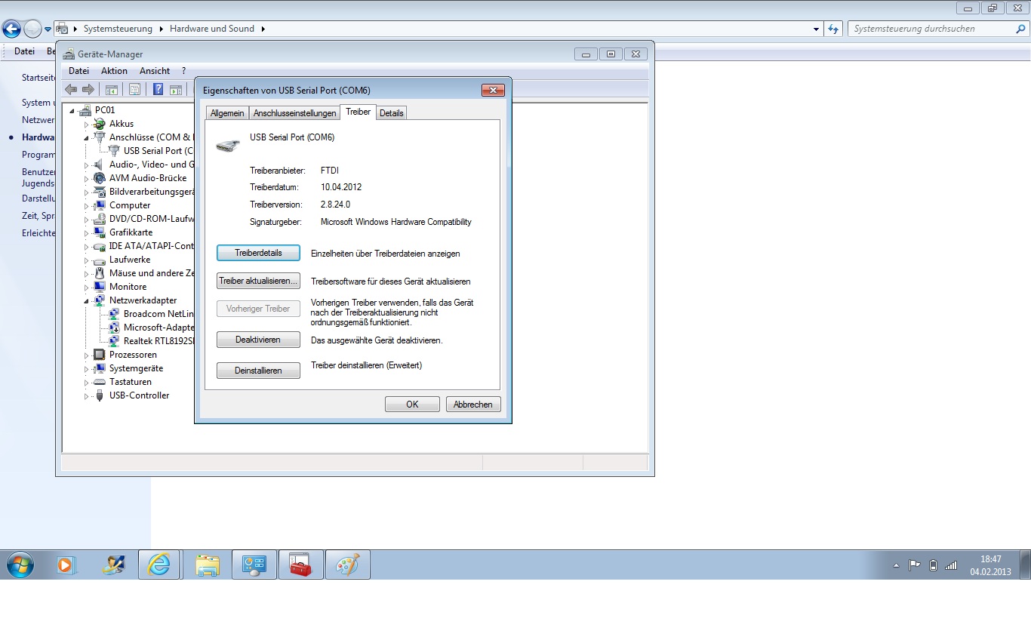1031x643 pixels.
Task: Open the ? help menu in Geräte-Manager
Action: click(x=183, y=71)
